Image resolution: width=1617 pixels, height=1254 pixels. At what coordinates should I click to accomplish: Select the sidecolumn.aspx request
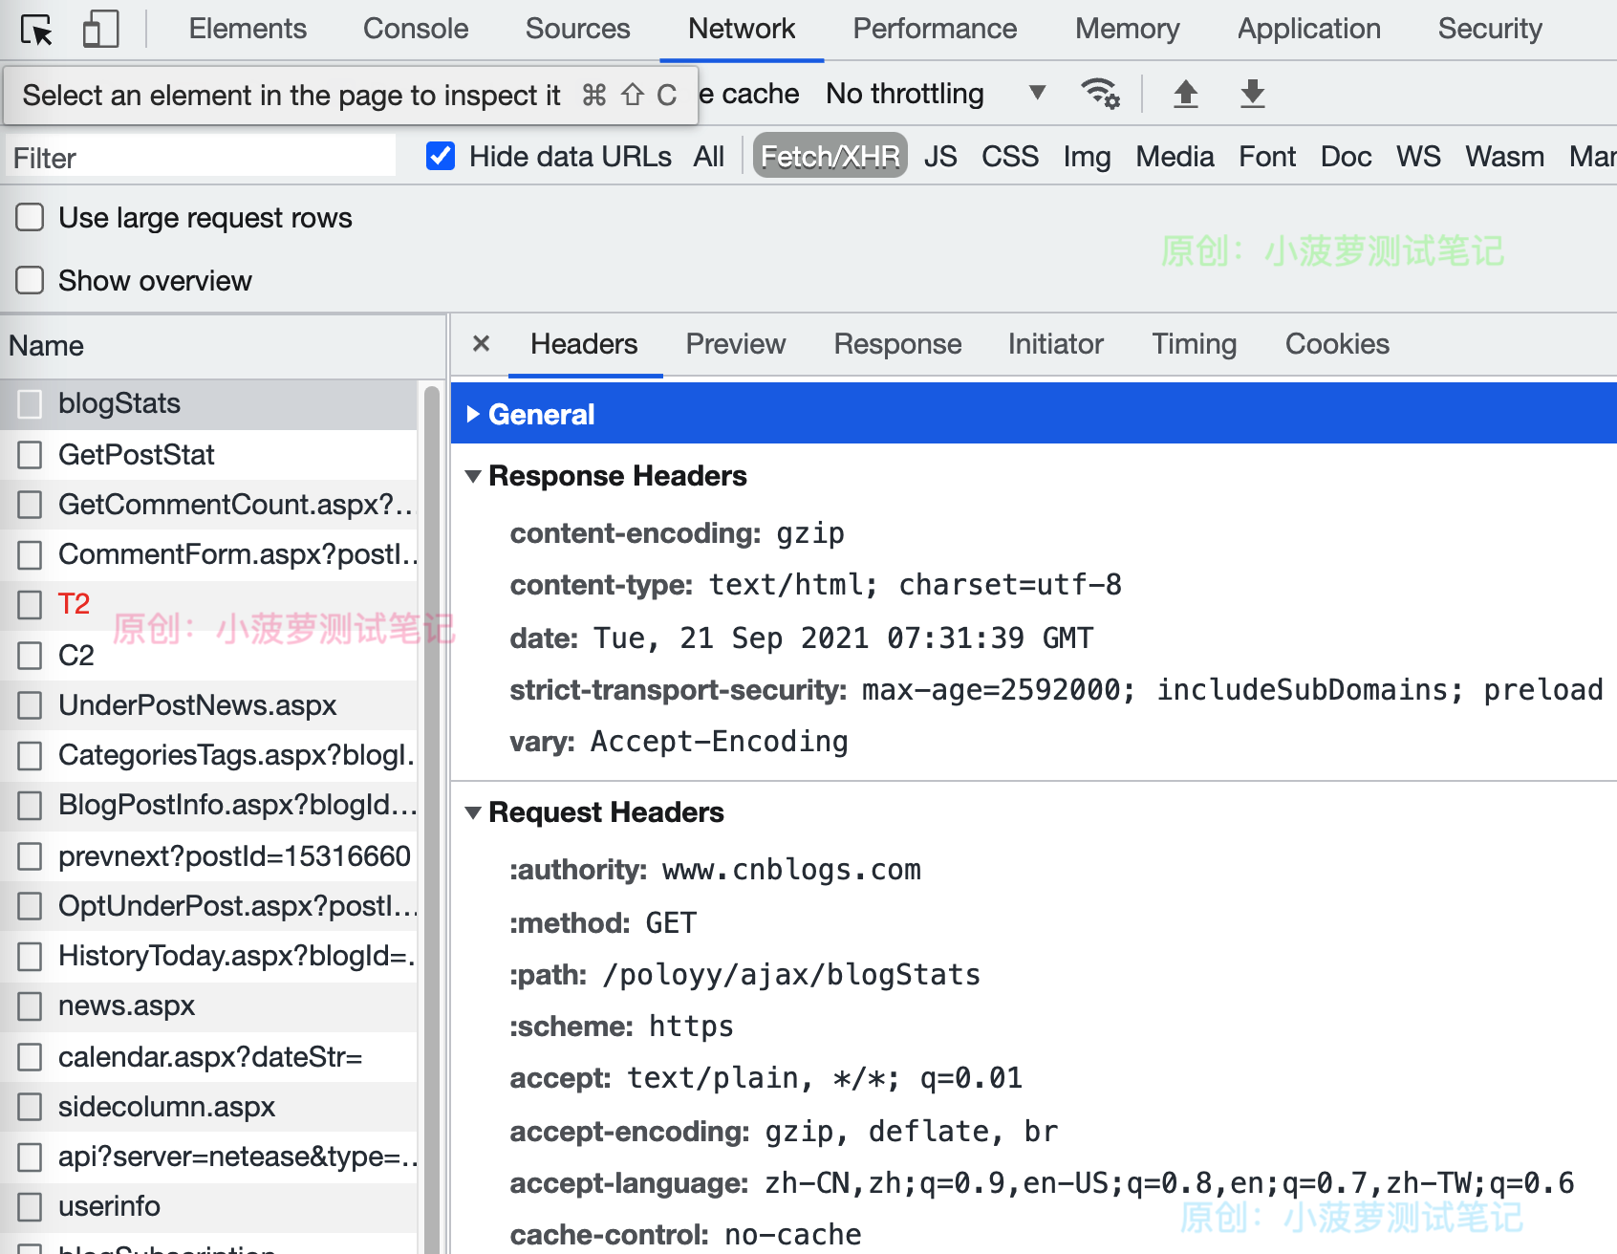(208, 1107)
